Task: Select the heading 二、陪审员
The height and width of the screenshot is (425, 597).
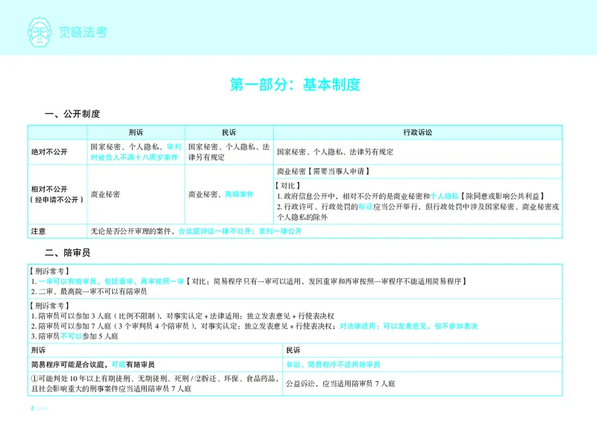Action: point(67,253)
